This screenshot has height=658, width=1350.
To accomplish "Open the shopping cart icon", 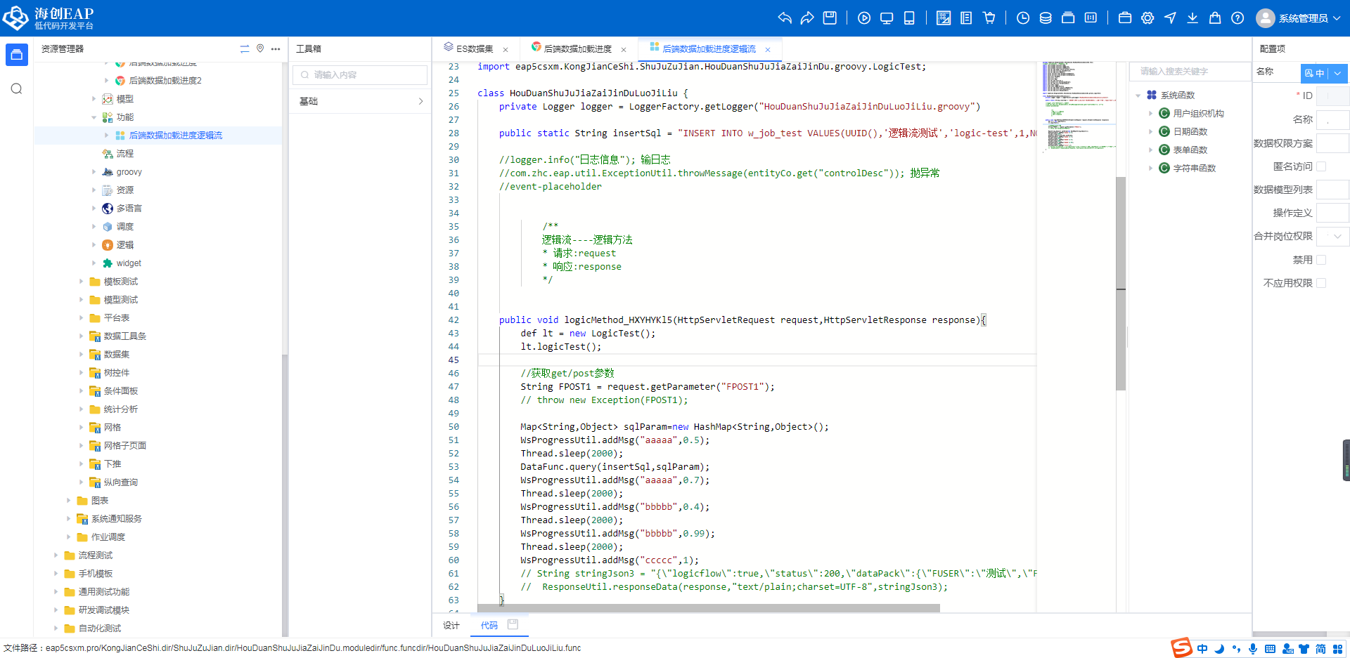I will [x=989, y=18].
